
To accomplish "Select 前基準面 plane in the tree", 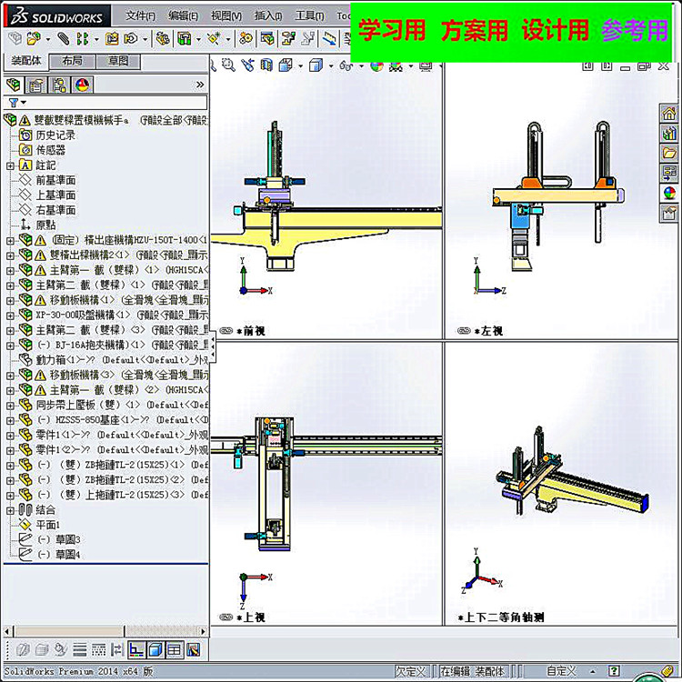I will [55, 181].
